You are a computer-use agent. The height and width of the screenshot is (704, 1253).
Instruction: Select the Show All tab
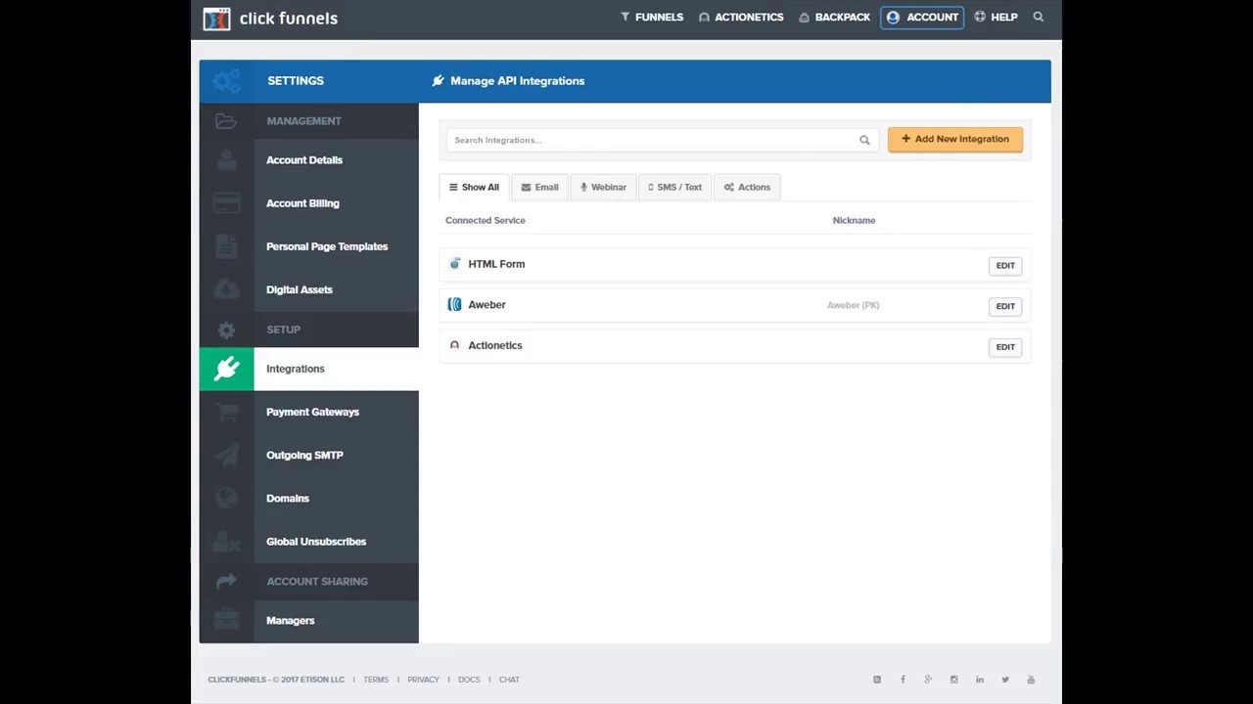(474, 187)
